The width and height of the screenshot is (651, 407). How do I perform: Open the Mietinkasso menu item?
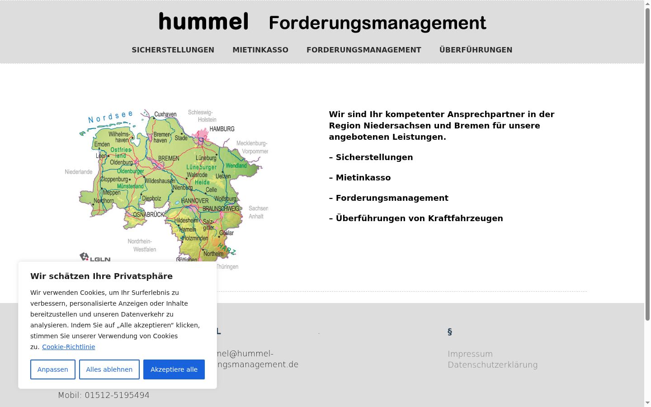pos(260,50)
